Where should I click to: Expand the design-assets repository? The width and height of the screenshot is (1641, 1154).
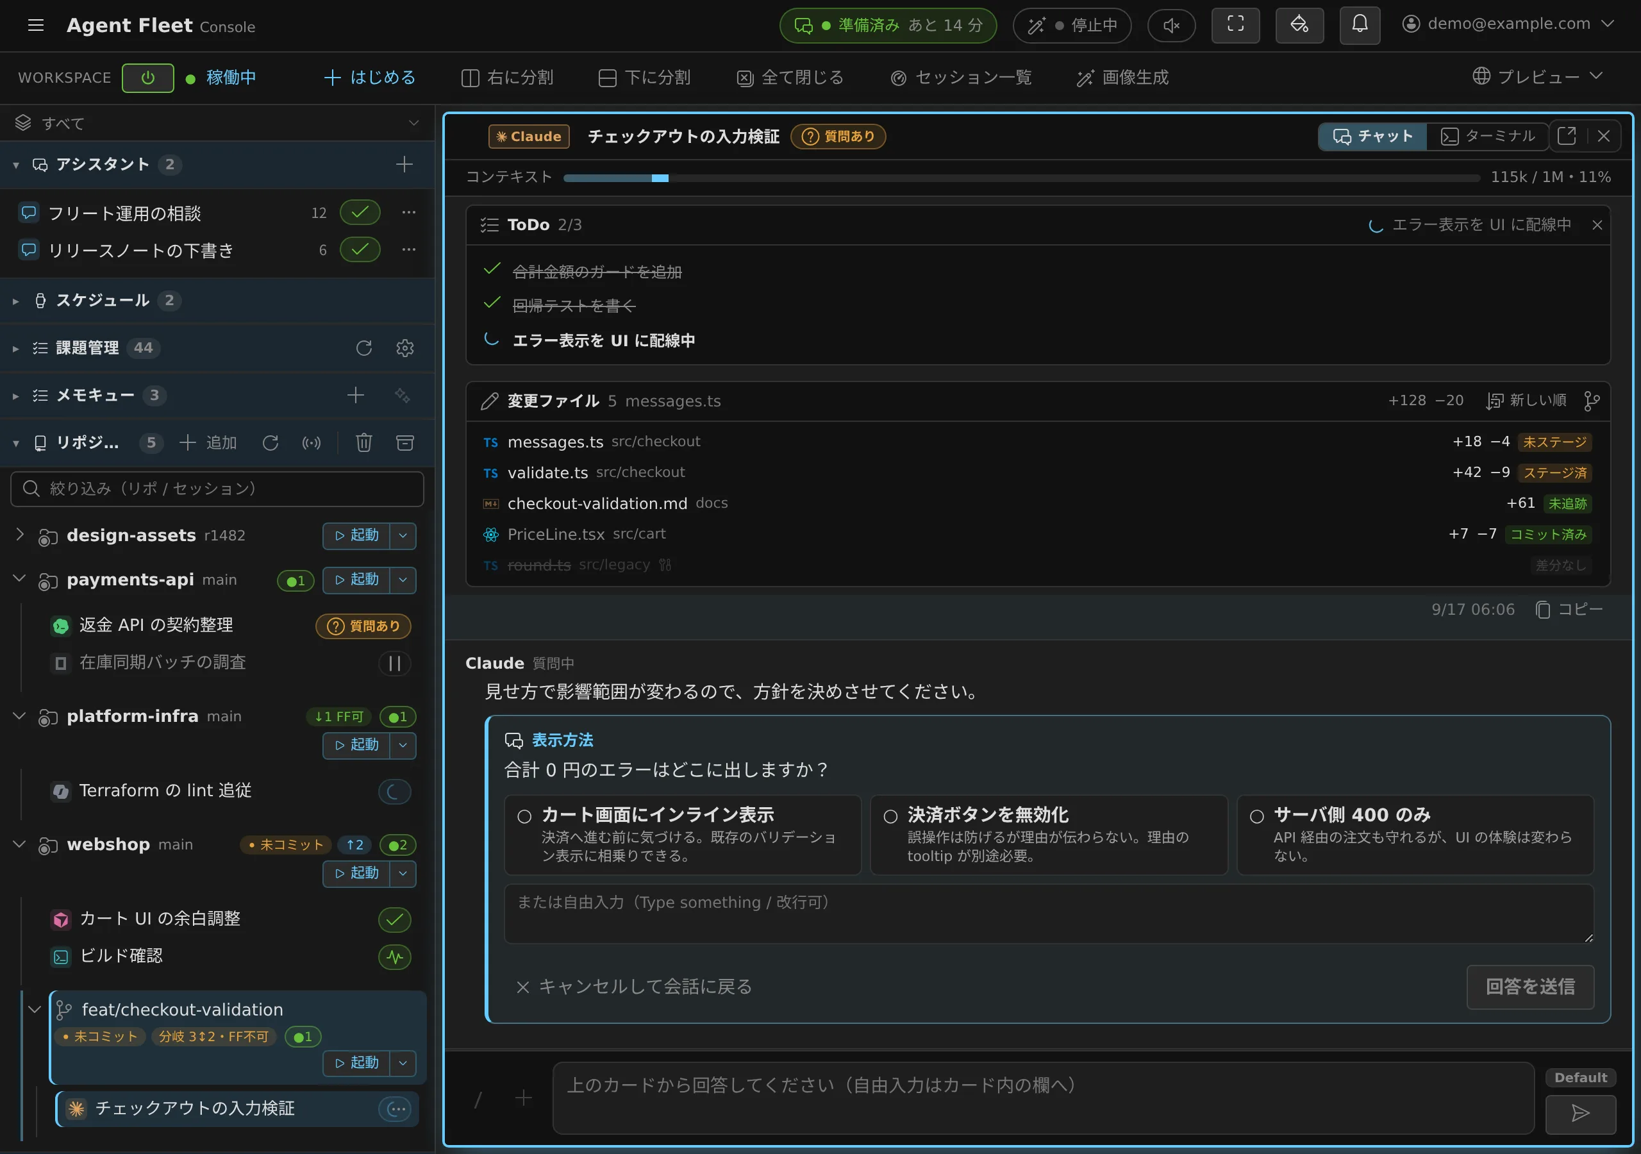[x=19, y=535]
